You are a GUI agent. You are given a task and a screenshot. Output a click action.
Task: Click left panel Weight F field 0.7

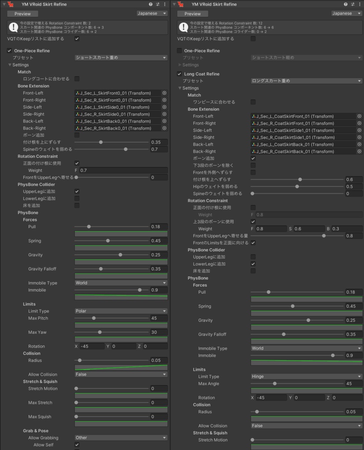pos(123,170)
